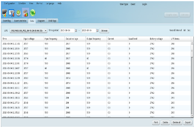Screen dimensions: 195x128
Task: Sort by the Output frequency column header
Action: pyautogui.click(x=96, y=39)
